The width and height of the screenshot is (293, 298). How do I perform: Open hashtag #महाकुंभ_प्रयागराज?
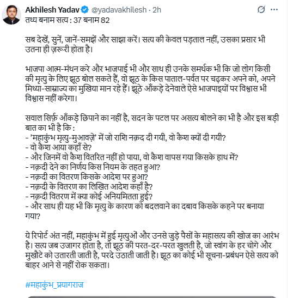pos(54,285)
